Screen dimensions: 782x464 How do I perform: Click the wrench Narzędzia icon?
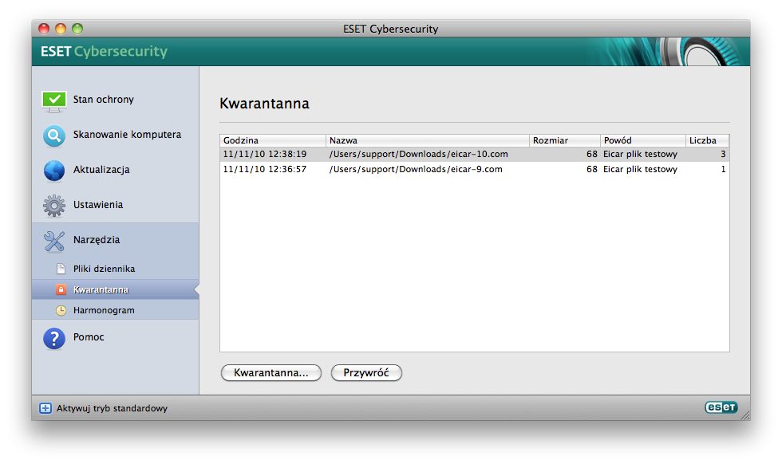coord(54,241)
